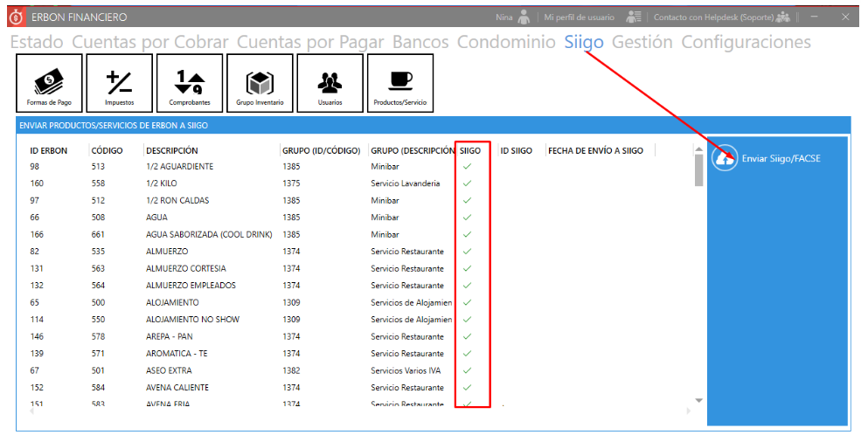The height and width of the screenshot is (435, 861).
Task: Toggle Siigo checkmark for ASEO EXTRA row
Action: tap(467, 370)
